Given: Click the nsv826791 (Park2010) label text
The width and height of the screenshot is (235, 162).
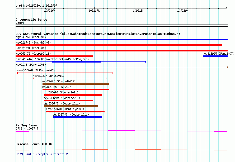Looking at the screenshot, I should pos(32,48).
